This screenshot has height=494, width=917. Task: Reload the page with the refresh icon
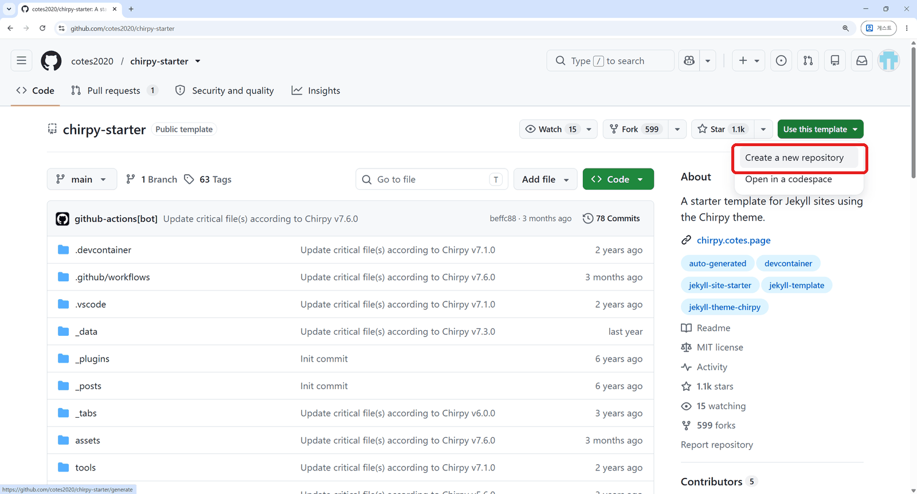tap(42, 28)
